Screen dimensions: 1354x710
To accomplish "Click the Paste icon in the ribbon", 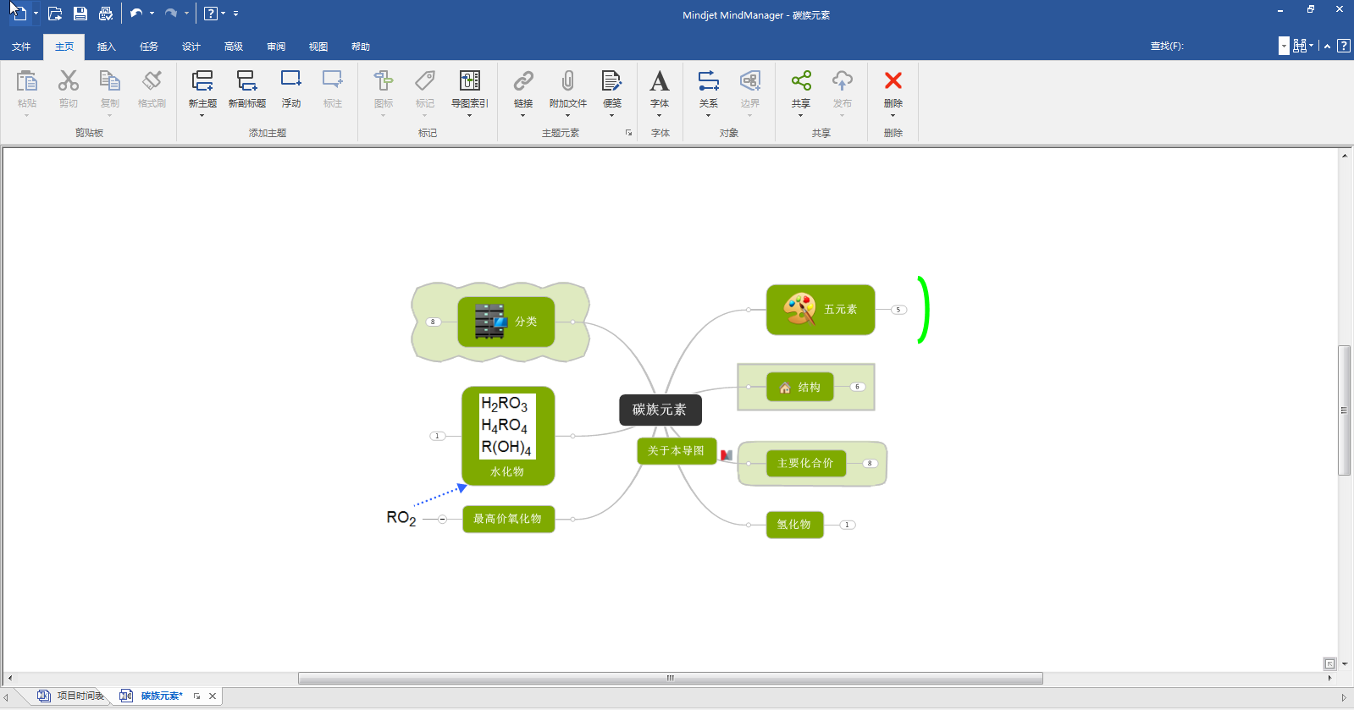I will pos(26,81).
